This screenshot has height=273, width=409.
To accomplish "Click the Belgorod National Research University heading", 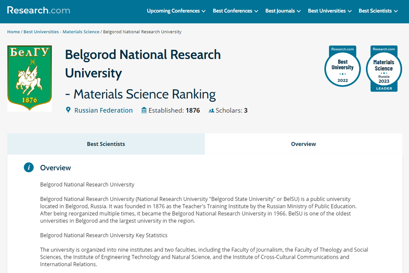I will [143, 63].
